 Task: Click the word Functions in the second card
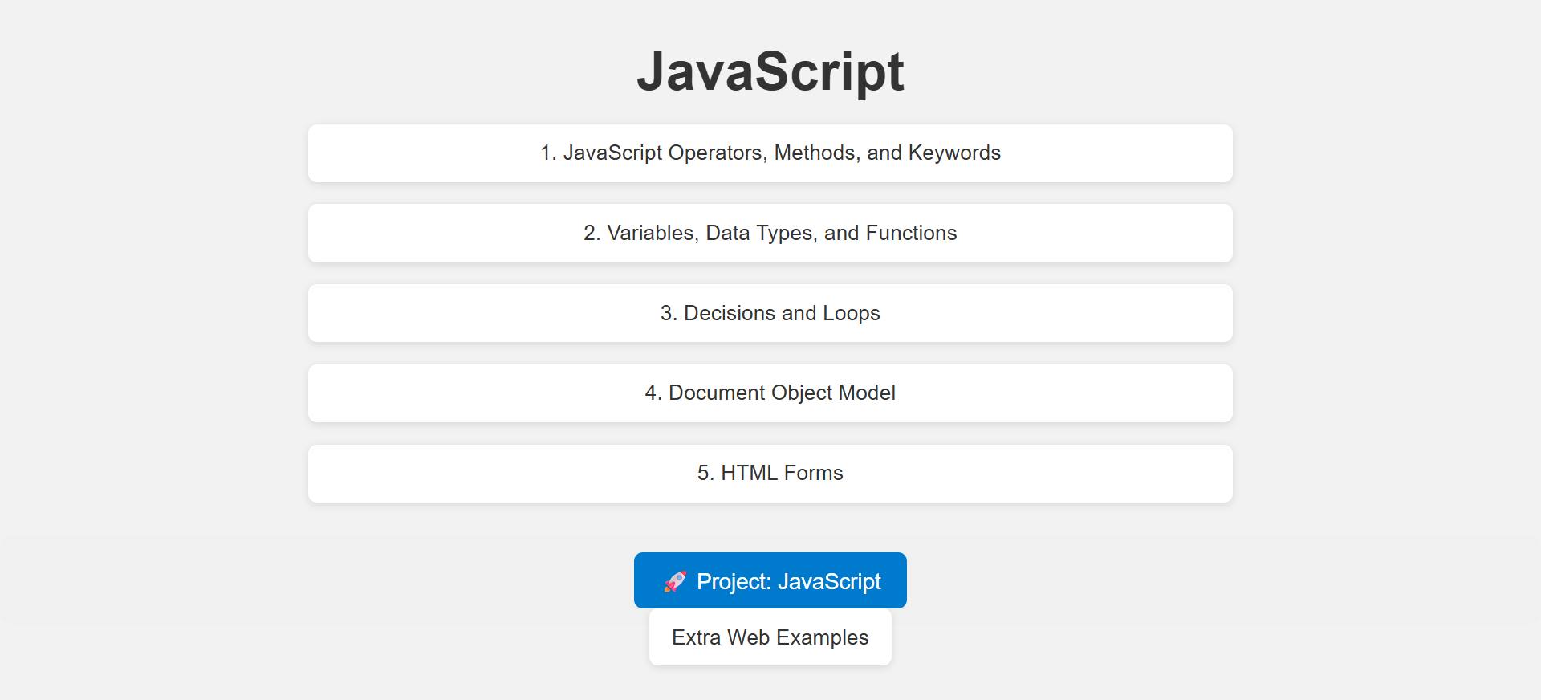(911, 234)
